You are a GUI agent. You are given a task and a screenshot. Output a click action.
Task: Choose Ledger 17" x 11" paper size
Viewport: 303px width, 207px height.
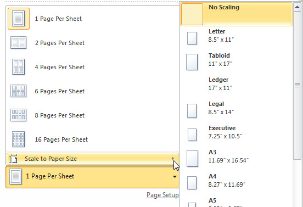pos(237,84)
